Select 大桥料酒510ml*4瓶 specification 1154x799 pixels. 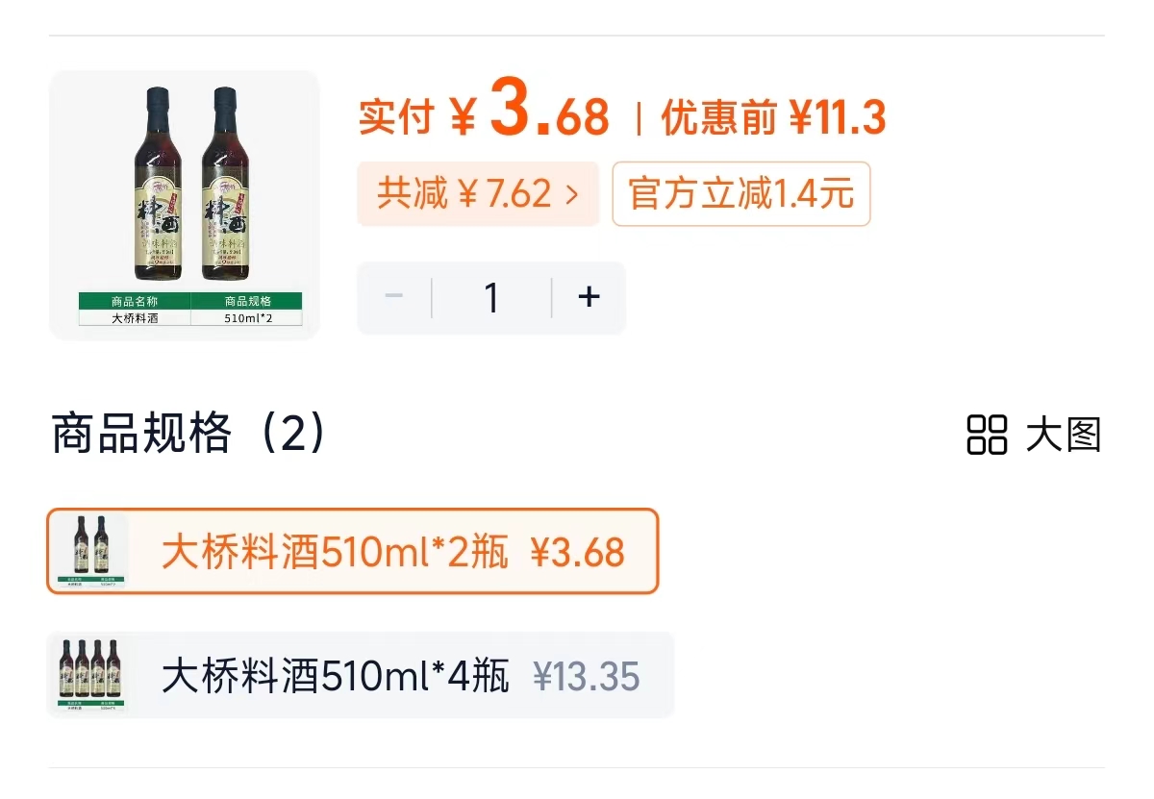click(x=356, y=674)
